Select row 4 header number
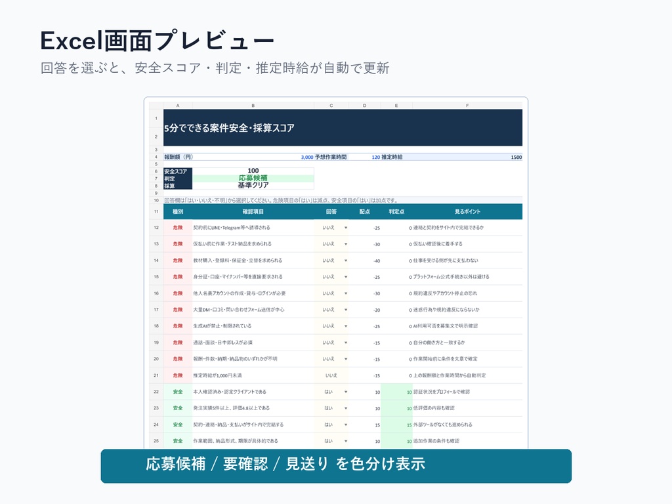Image resolution: width=672 pixels, height=504 pixels. [x=156, y=157]
